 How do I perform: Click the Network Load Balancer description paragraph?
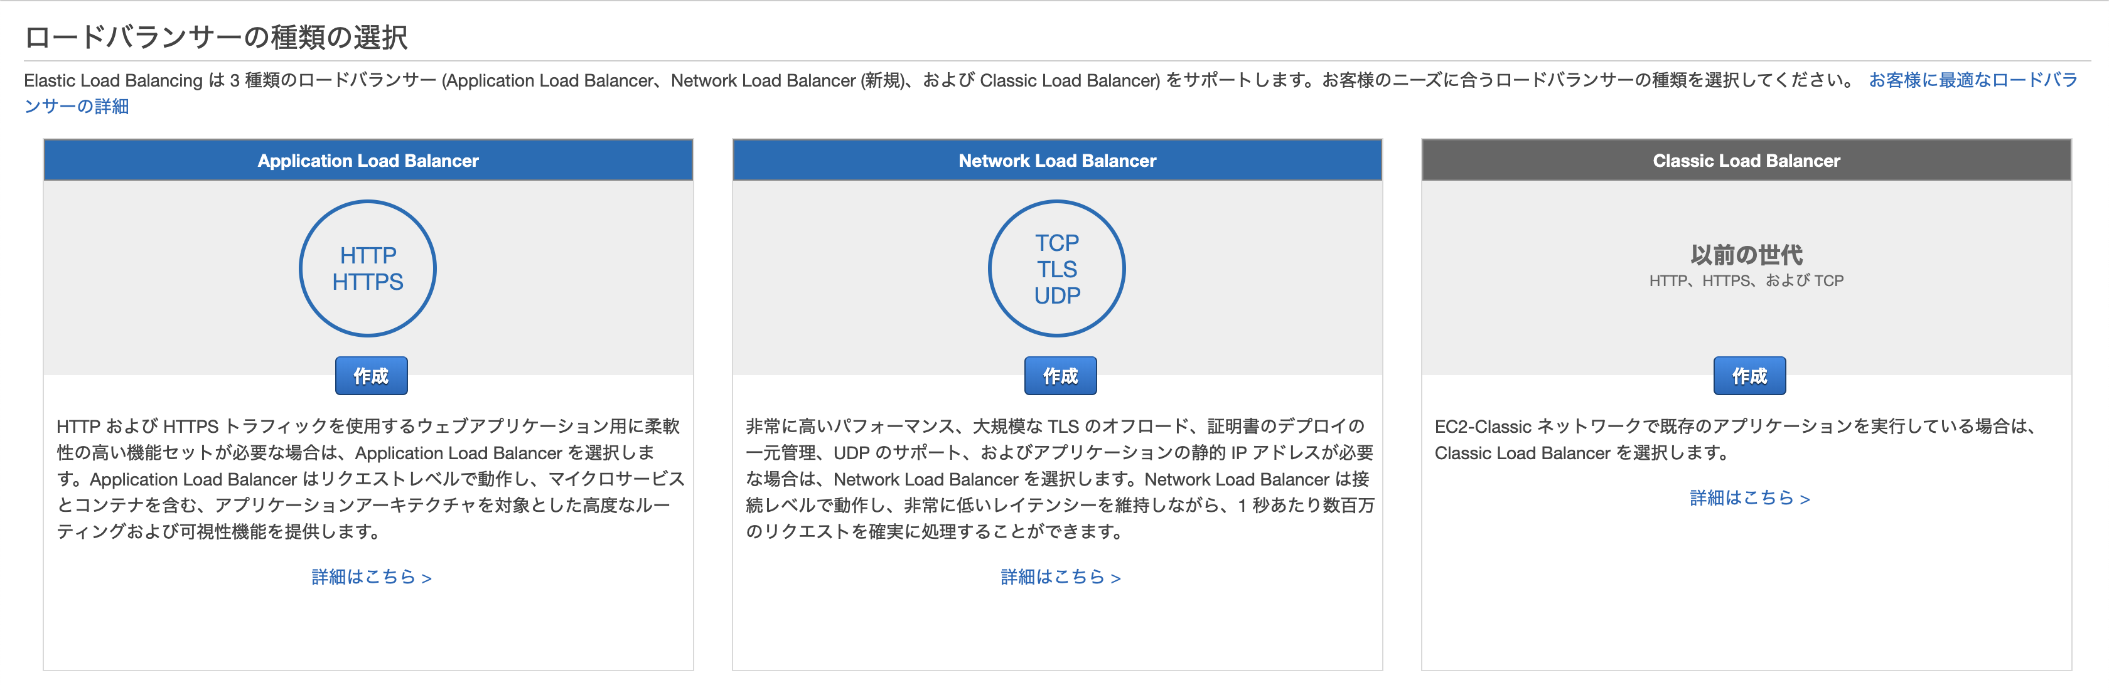coord(1060,479)
